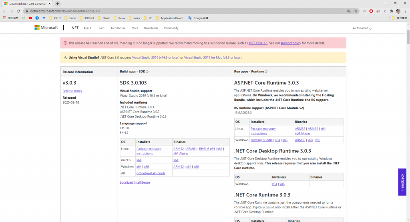This screenshot has height=222, width=410.
Task: Open the Architecture menu item
Action: click(x=118, y=28)
